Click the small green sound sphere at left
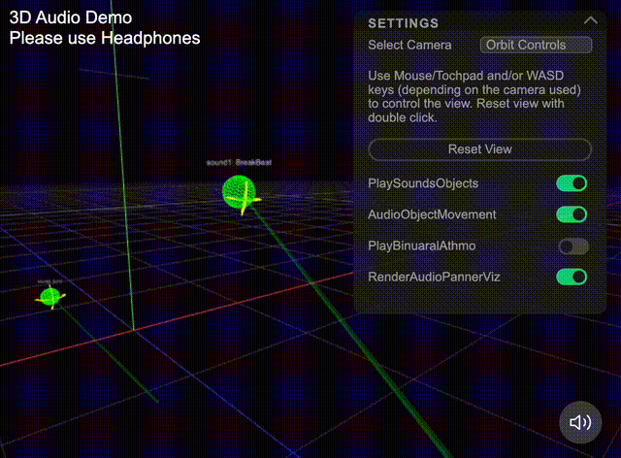The height and width of the screenshot is (458, 621). coord(49,297)
